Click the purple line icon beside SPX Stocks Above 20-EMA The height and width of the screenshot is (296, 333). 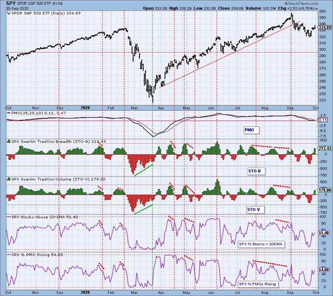pos(9,217)
